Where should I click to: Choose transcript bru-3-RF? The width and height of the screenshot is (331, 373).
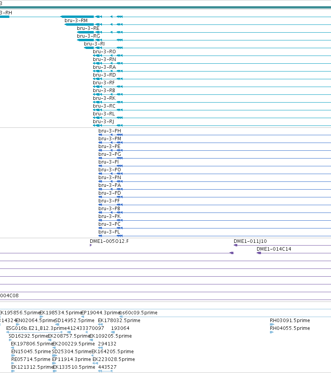(104, 83)
